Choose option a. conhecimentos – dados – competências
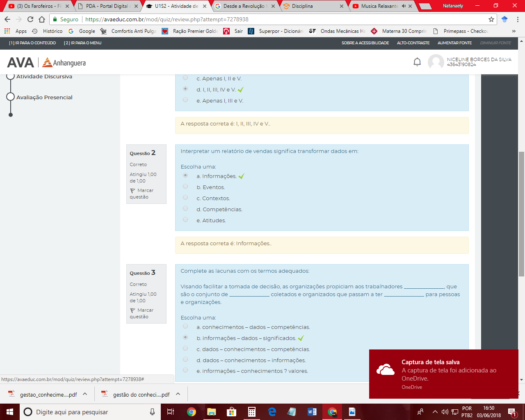This screenshot has height=420, width=525. (x=185, y=326)
